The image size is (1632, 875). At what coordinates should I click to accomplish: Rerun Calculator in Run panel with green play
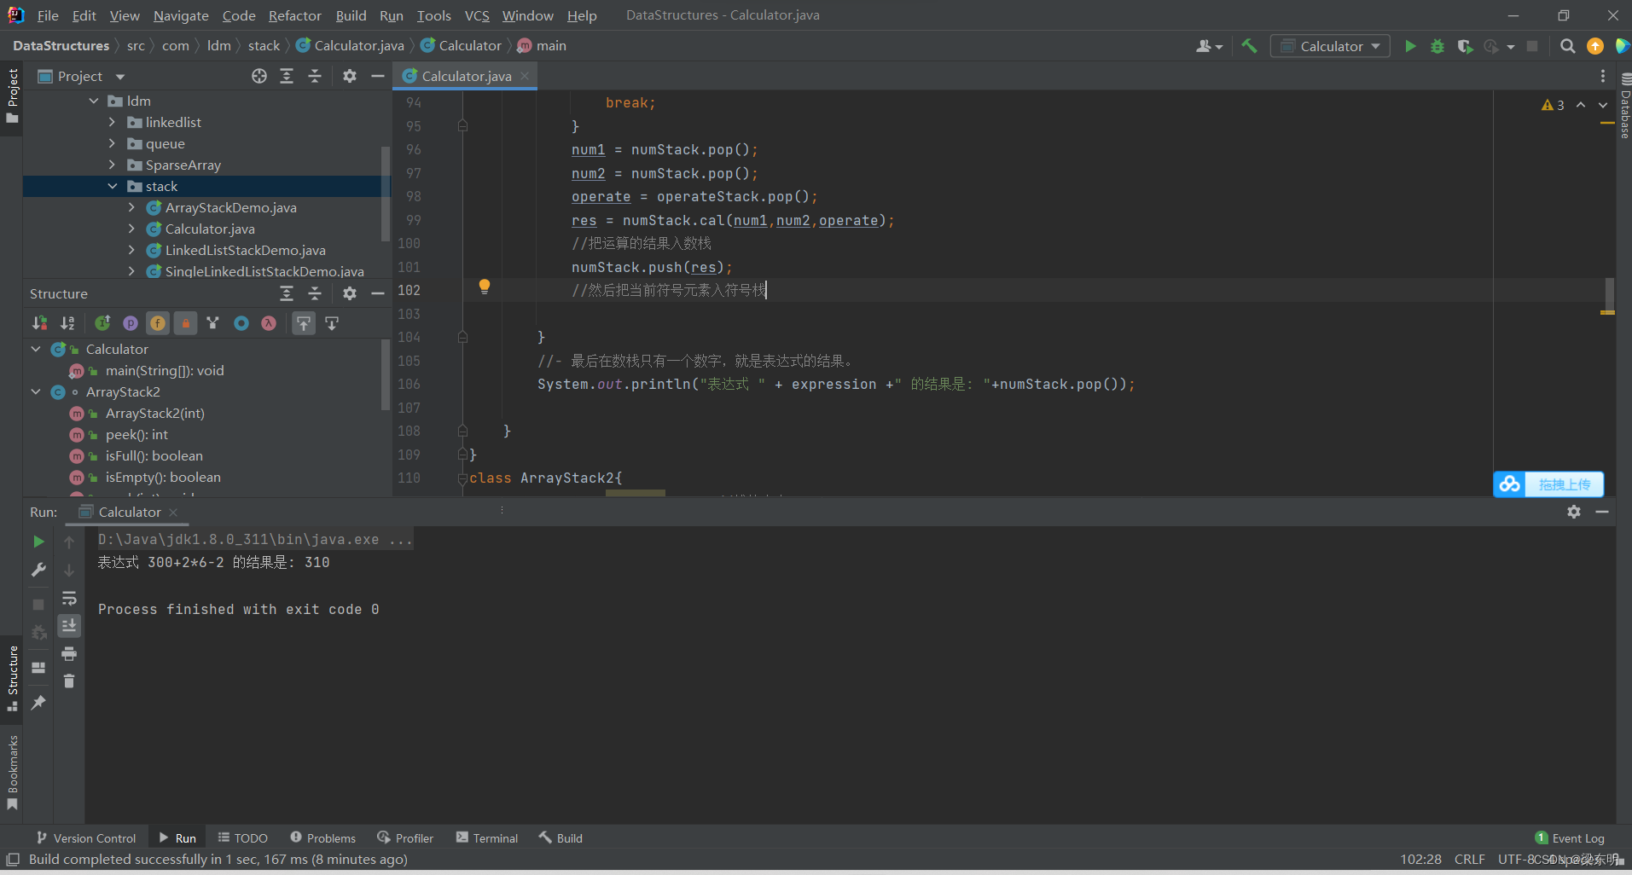[x=38, y=542]
